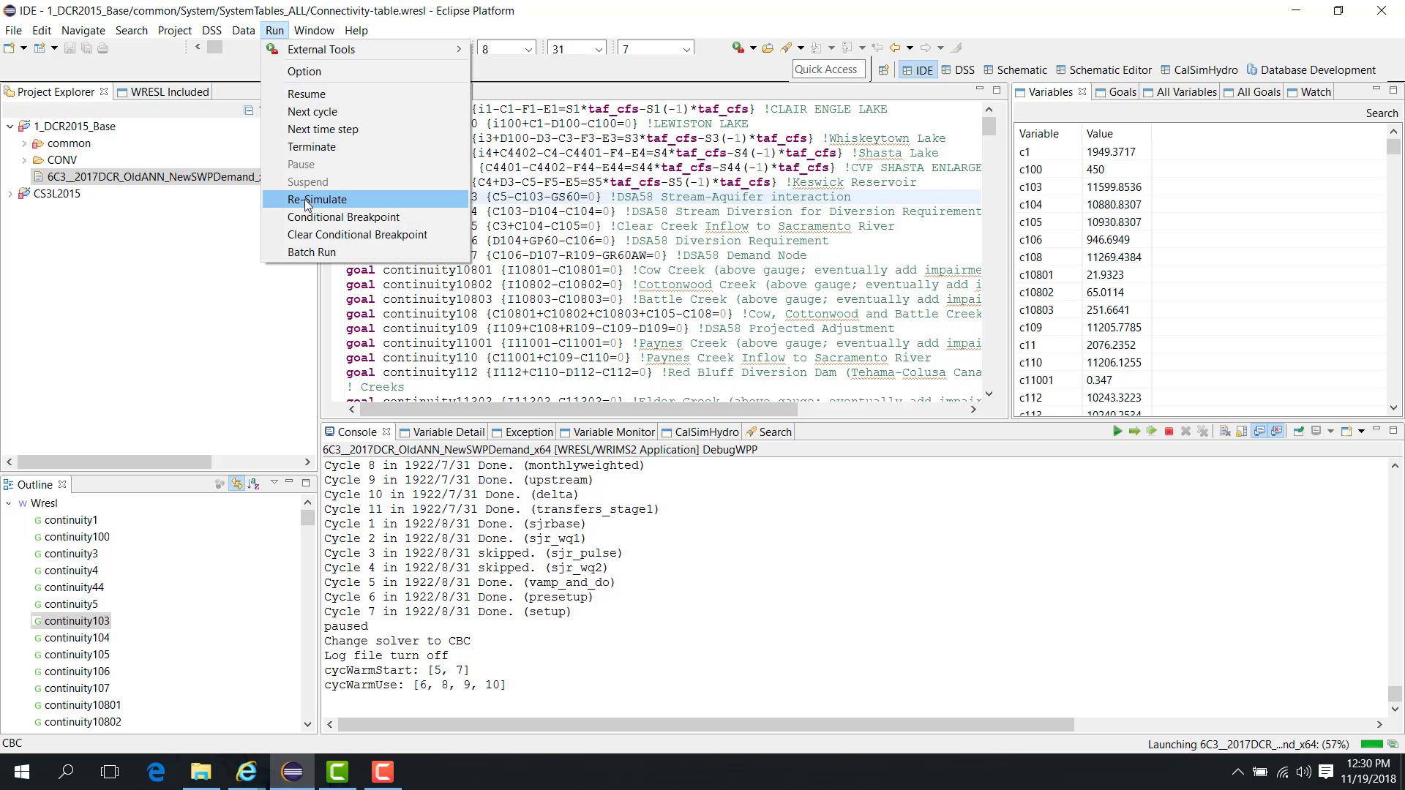Open the CalSimHydro perspective
This screenshot has width=1405, height=790.
(1199, 70)
